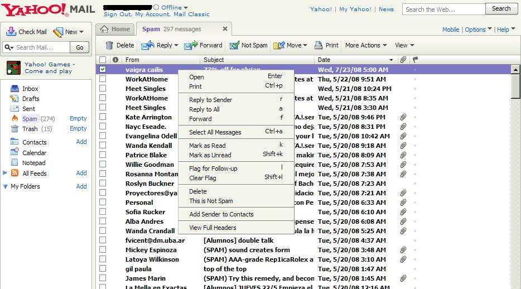
Task: Click the Delete trash can toolbar icon
Action: (x=109, y=45)
